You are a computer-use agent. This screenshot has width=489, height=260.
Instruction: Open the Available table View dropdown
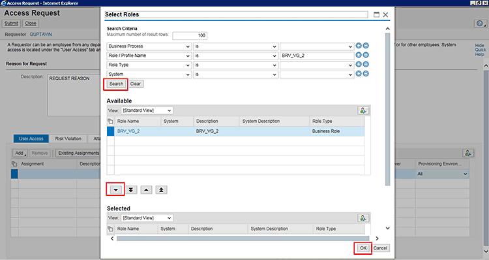coord(147,110)
